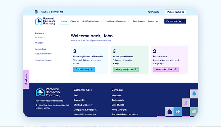This screenshot has height=128, width=221.
Task: Open the footer Case Studies link
Action: tap(118, 105)
